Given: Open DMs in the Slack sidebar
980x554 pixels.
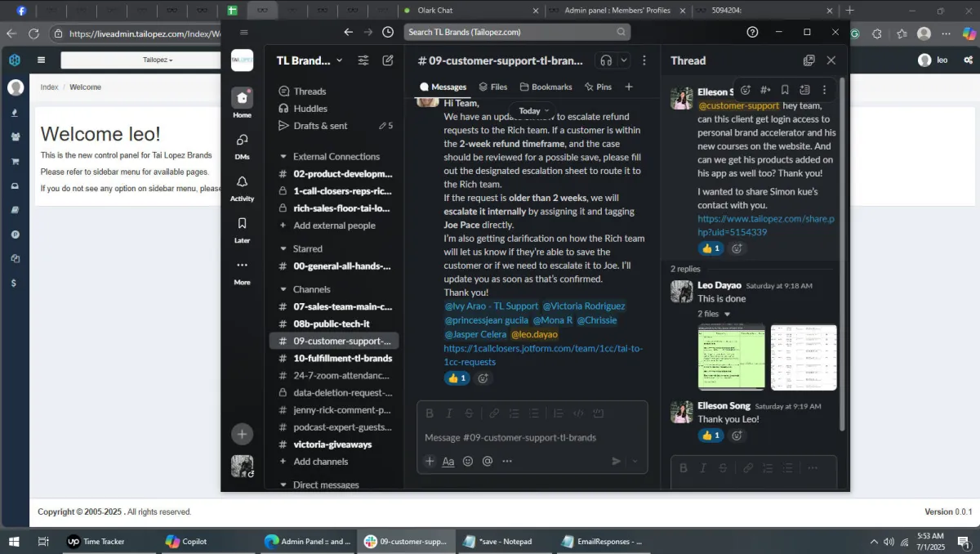Looking at the screenshot, I should (242, 145).
